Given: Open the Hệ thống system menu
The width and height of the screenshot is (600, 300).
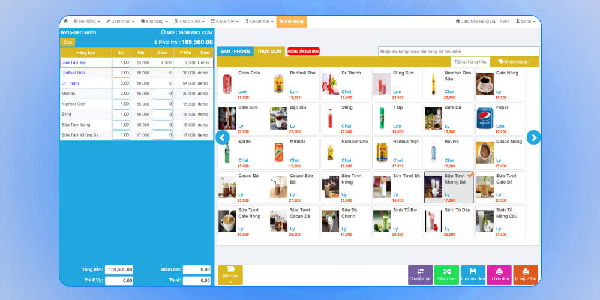Looking at the screenshot, I should pos(86,21).
